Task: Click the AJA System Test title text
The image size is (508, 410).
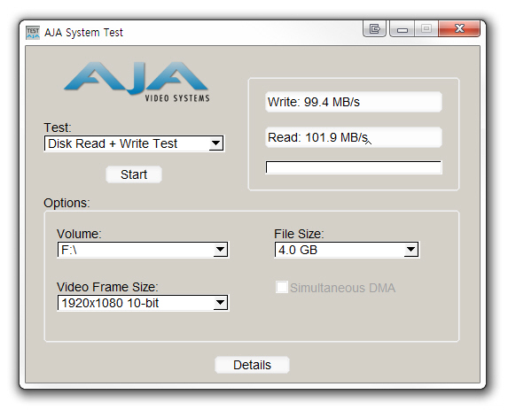Action: coord(83,33)
